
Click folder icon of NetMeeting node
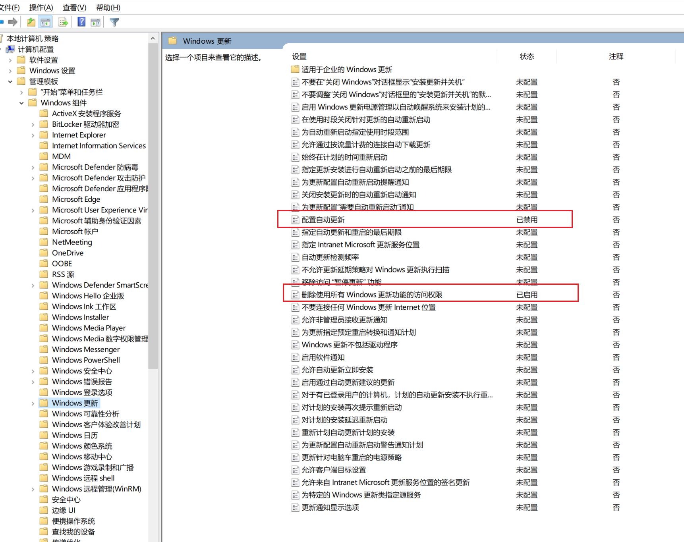click(x=44, y=242)
